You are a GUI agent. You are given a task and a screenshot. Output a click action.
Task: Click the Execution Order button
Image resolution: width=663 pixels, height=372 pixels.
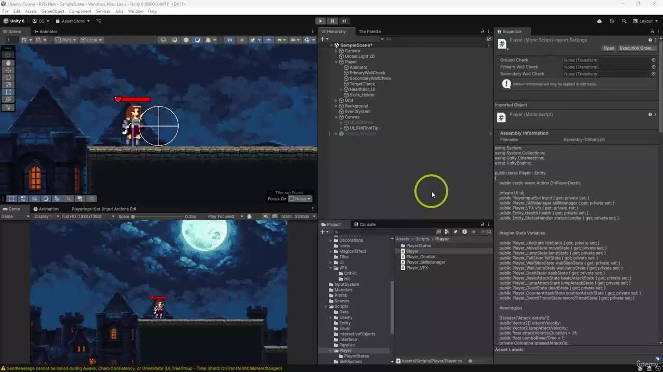coord(637,48)
